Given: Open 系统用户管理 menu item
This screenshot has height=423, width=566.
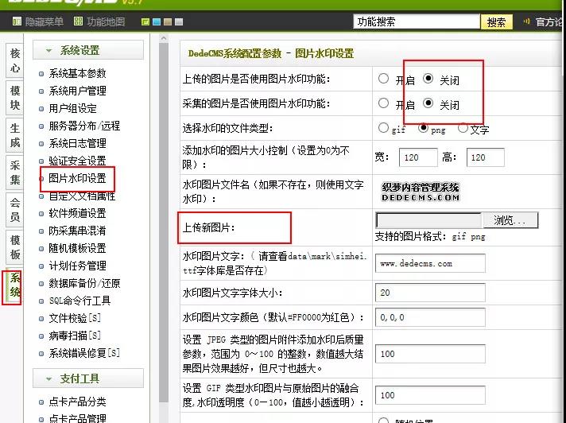Looking at the screenshot, I should [x=77, y=91].
